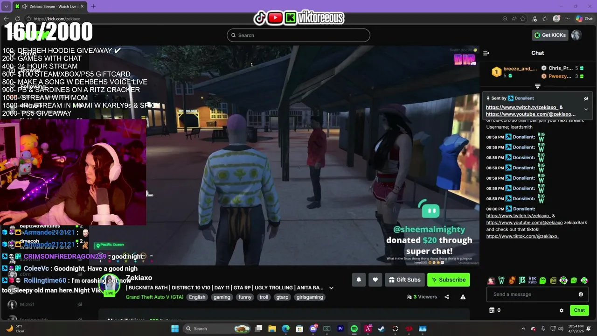Insert the VIK RAID emote
Screen dimensions: 597x336
coord(533,280)
